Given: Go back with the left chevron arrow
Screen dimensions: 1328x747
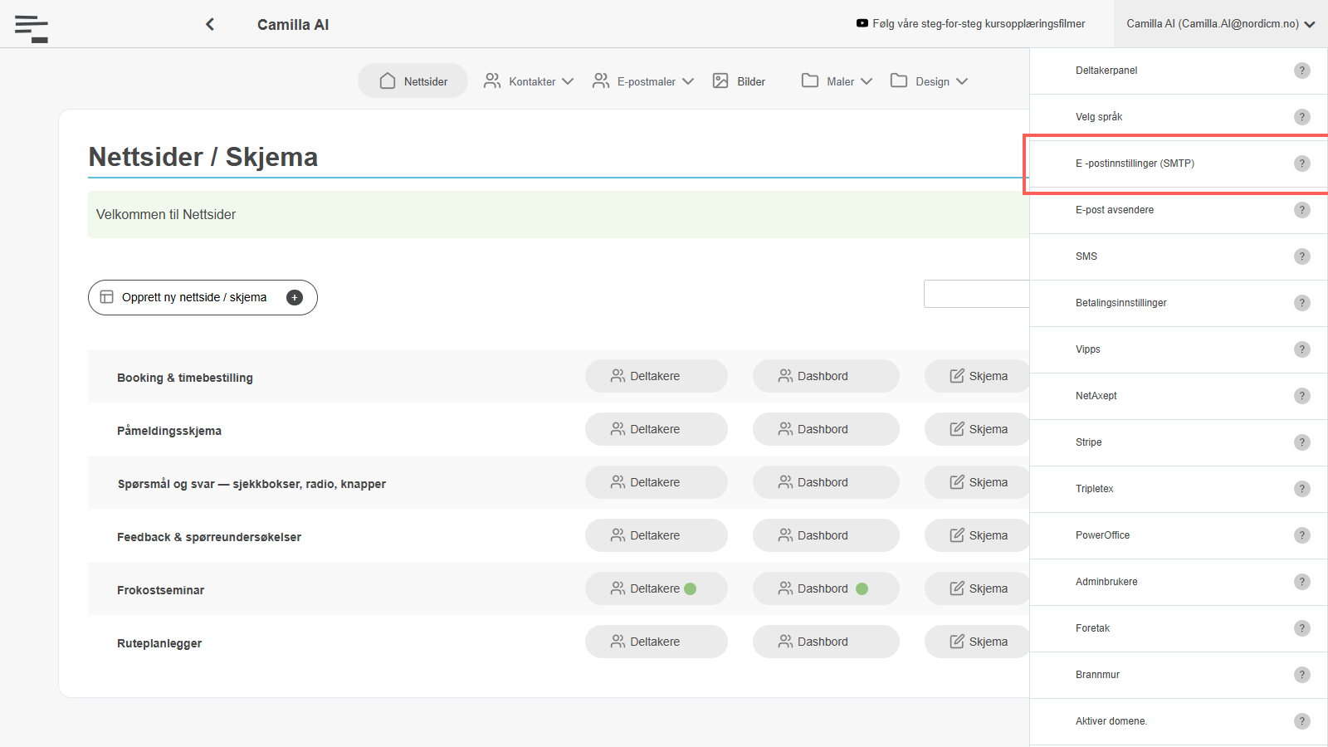Looking at the screenshot, I should click(x=210, y=24).
